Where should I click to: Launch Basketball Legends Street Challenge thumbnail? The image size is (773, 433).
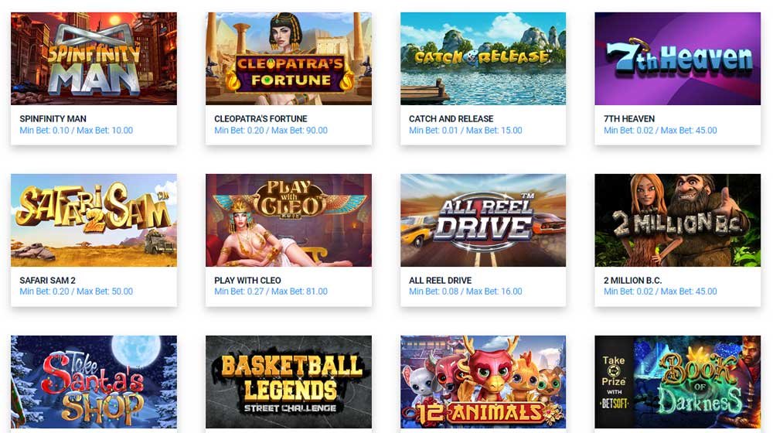pos(288,382)
